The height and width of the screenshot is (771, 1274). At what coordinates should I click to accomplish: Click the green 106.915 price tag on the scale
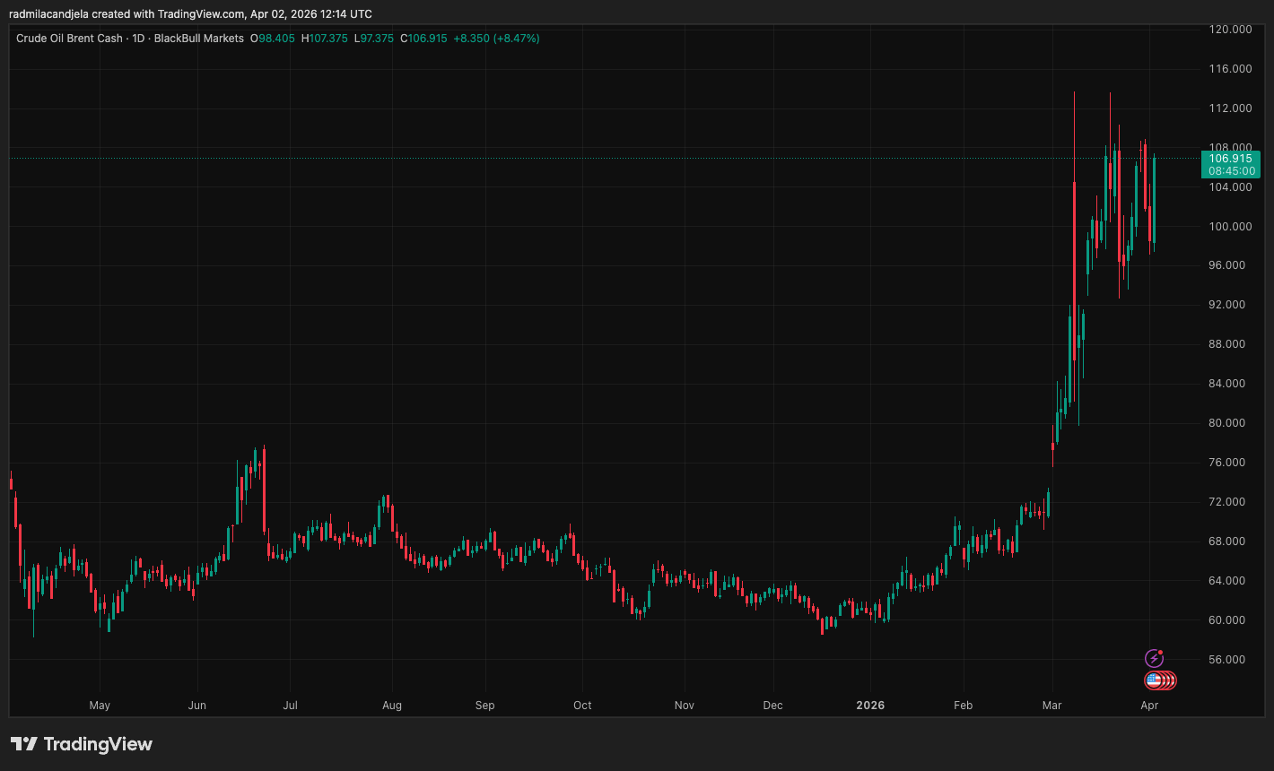point(1230,159)
